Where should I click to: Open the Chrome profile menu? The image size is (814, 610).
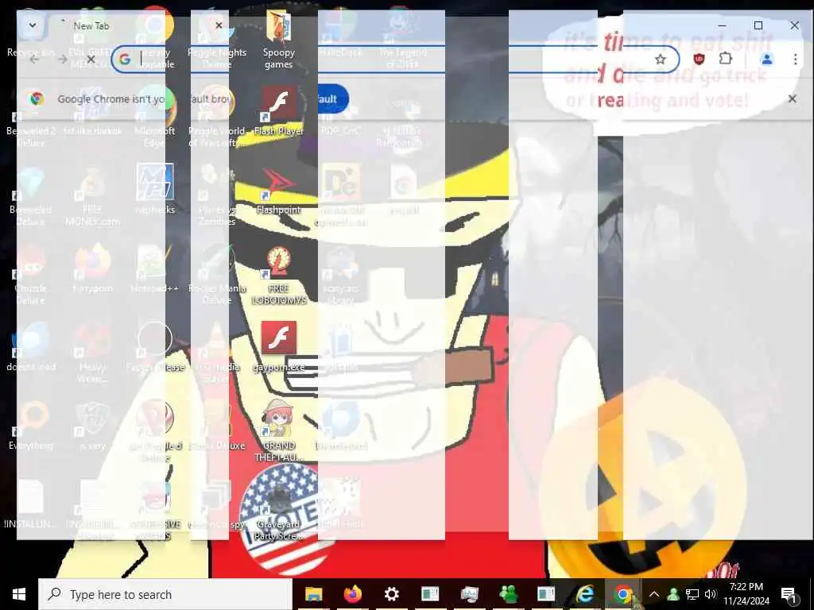766,60
